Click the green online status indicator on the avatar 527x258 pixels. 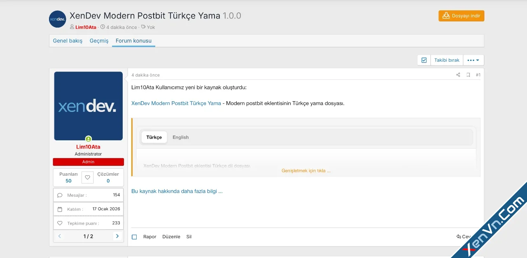[88, 139]
